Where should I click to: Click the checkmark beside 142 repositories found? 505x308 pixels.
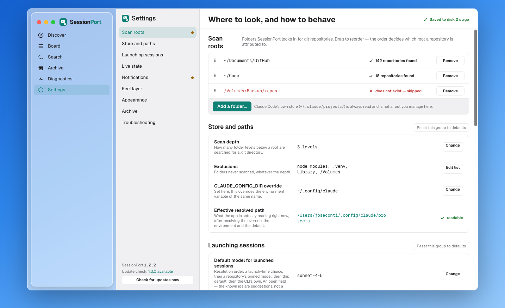(x=371, y=61)
